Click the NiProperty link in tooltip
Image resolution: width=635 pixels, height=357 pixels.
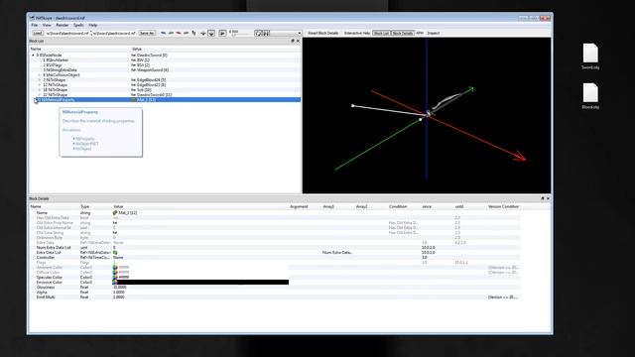[x=85, y=139]
